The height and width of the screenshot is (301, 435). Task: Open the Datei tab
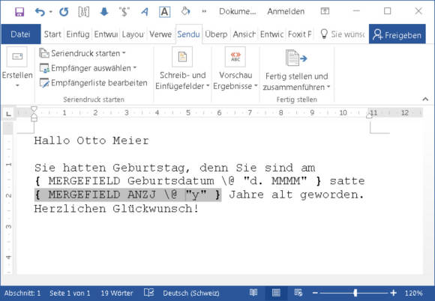pyautogui.click(x=21, y=34)
